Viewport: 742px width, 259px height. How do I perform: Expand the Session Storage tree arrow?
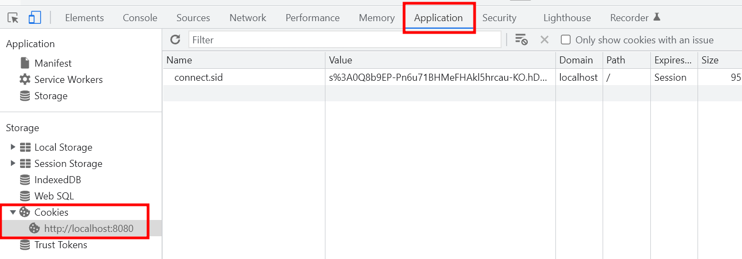[x=13, y=163]
